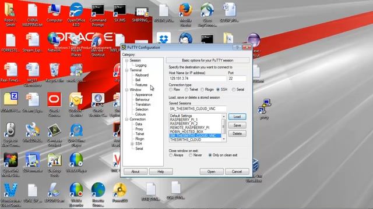Collapse the Window category node
This screenshot has height=209, width=373.
(127, 90)
